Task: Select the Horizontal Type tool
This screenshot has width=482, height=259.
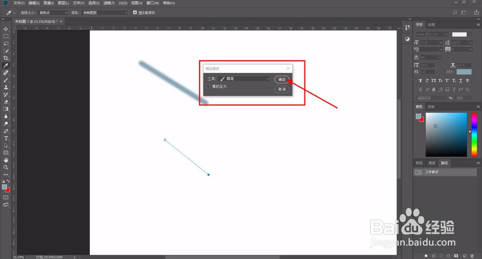Action: 6,138
